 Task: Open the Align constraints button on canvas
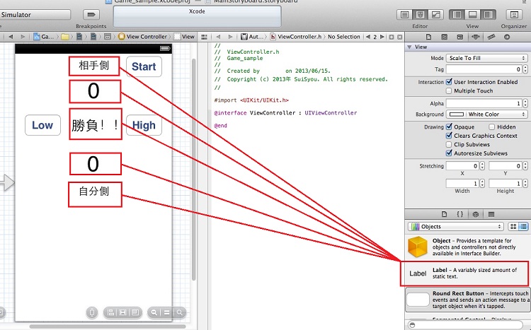[110, 313]
